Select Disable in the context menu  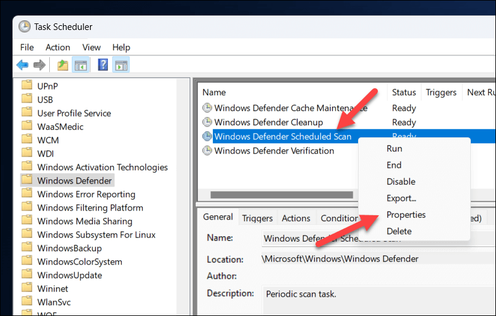coord(401,182)
